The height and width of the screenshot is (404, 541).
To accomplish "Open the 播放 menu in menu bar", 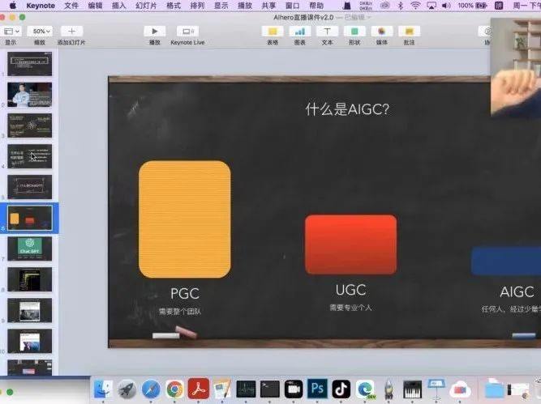I will [245, 6].
